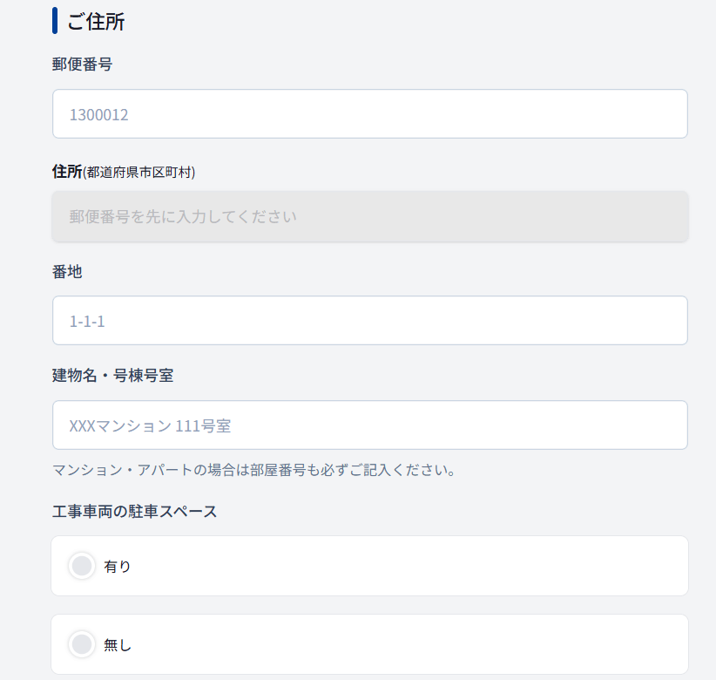Click the (都道府県市区町村) sub-label text

pos(138,172)
